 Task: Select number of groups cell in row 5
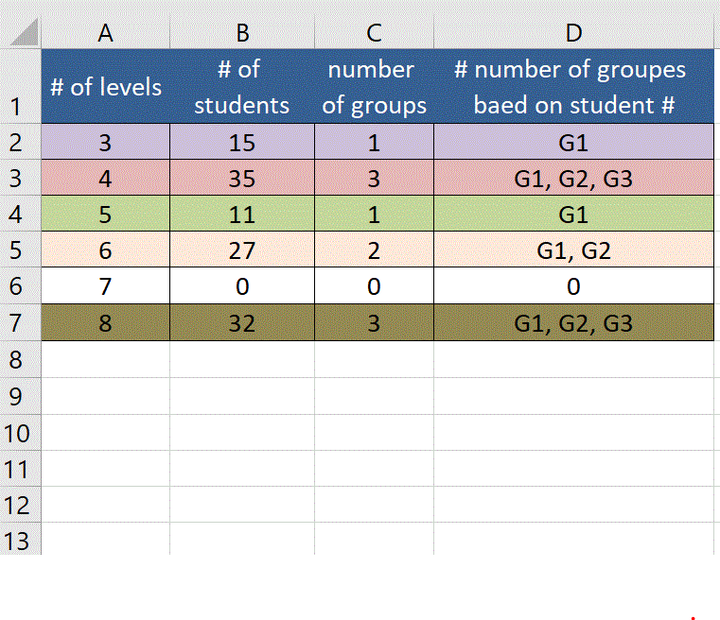pyautogui.click(x=375, y=250)
